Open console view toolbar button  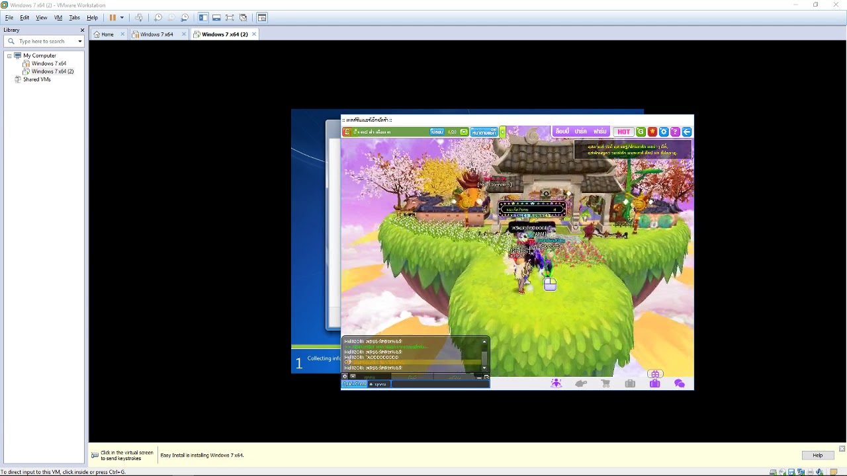coord(262,18)
